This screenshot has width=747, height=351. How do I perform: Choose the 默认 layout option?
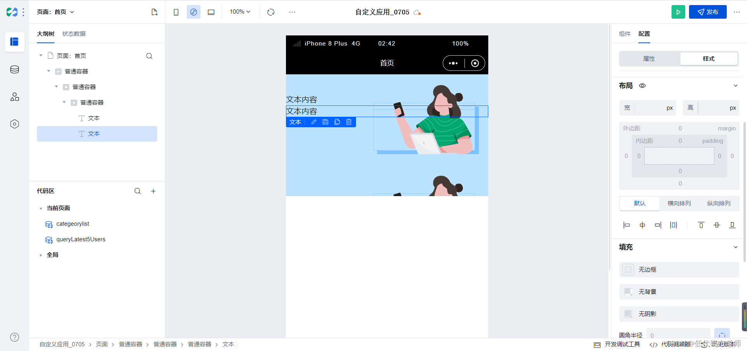pyautogui.click(x=640, y=204)
